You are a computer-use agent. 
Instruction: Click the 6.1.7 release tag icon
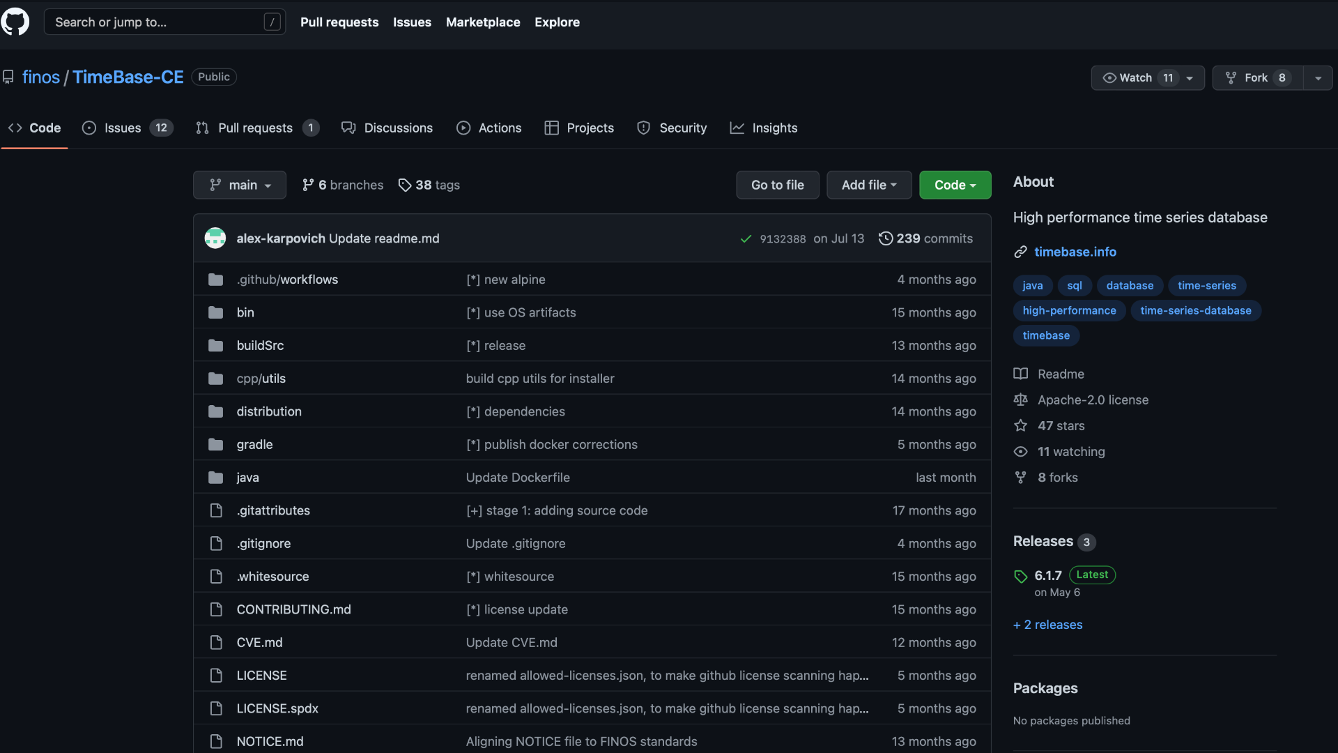1021,577
